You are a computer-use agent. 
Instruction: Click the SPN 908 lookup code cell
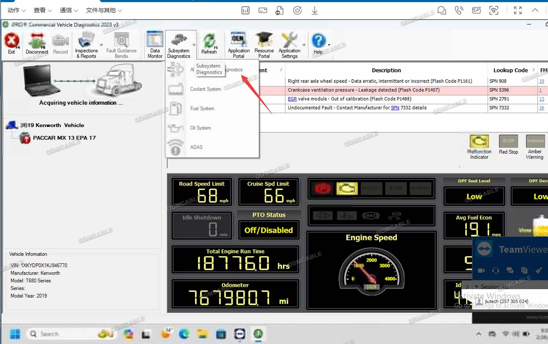coord(512,81)
